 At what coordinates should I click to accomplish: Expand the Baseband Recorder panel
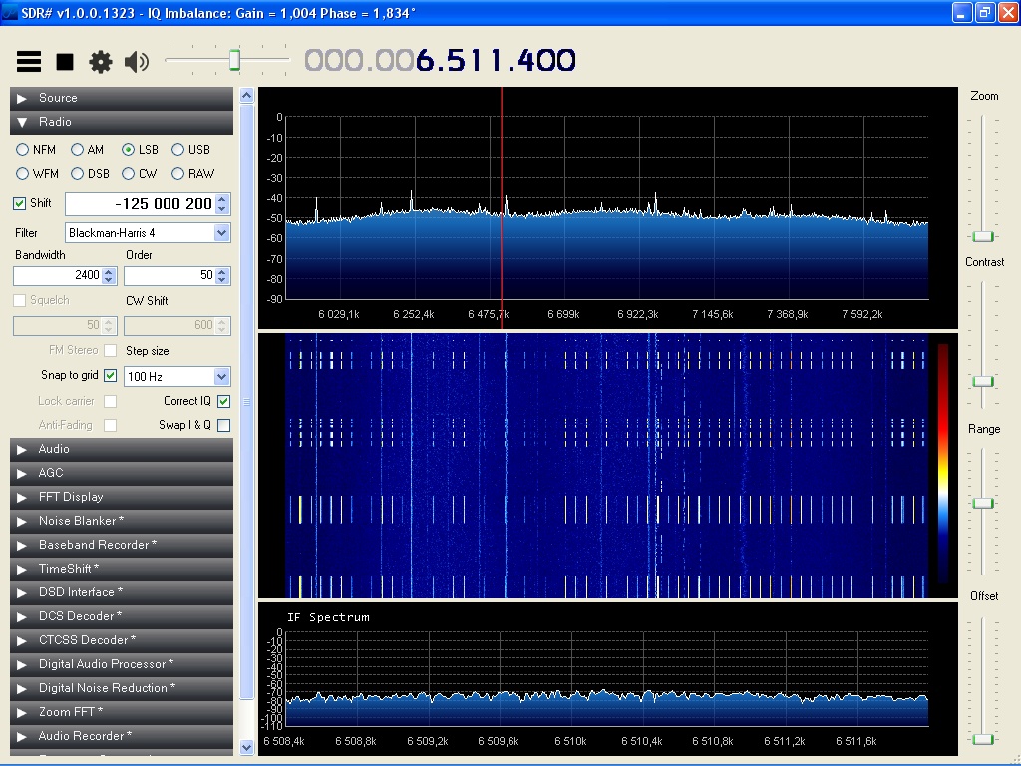121,545
